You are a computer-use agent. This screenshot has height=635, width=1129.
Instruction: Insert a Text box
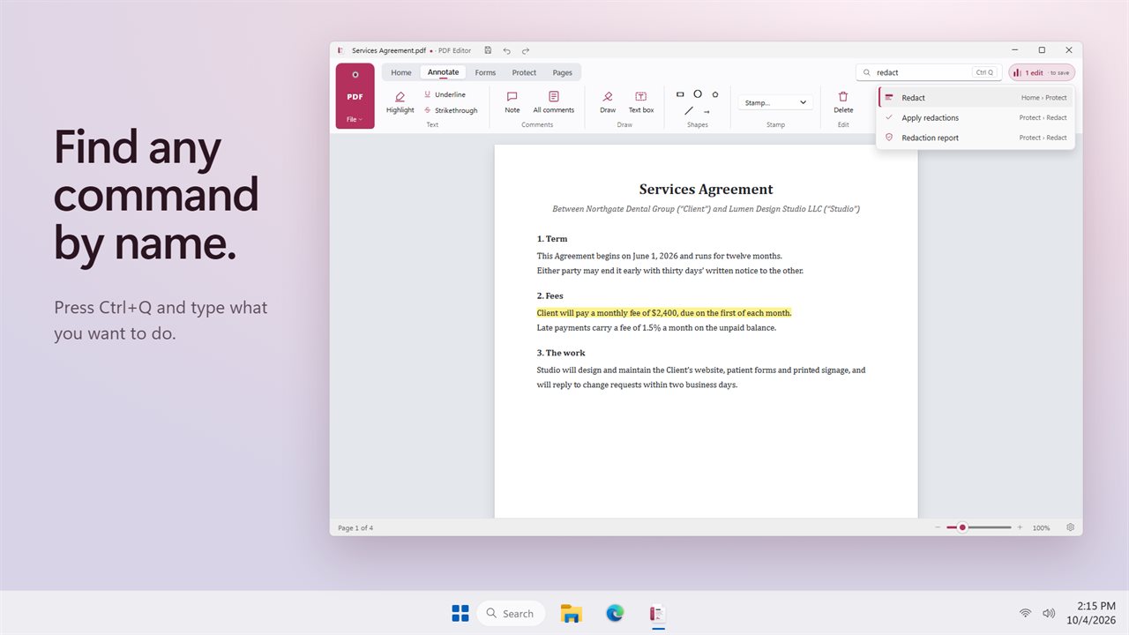(x=641, y=102)
